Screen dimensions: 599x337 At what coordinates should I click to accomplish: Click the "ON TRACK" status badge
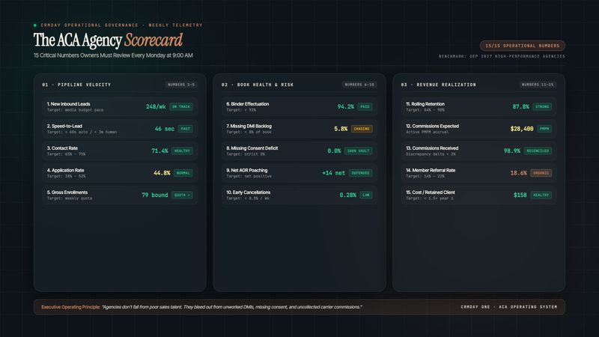coord(181,106)
